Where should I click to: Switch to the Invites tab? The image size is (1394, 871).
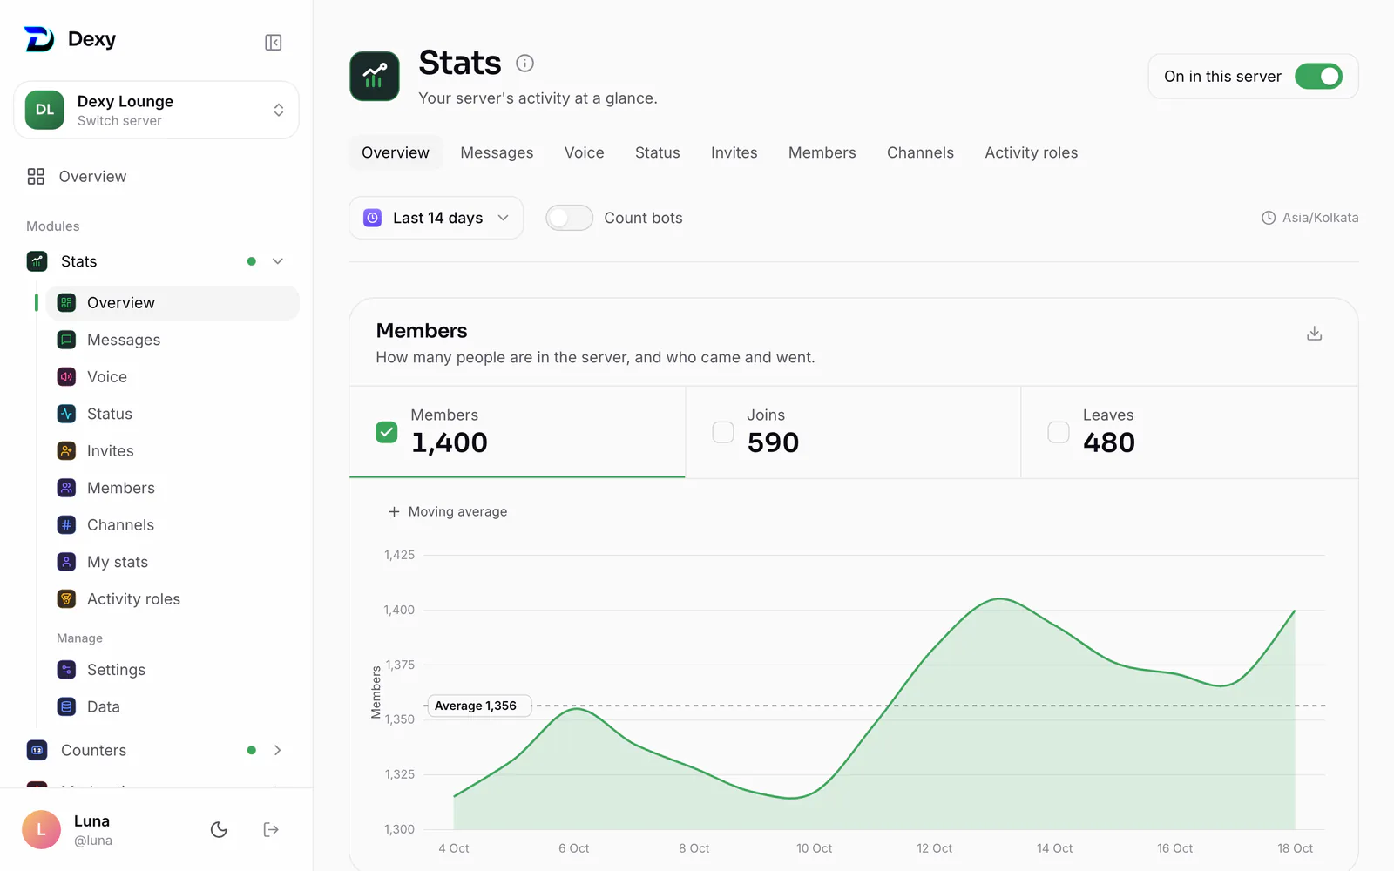tap(734, 152)
